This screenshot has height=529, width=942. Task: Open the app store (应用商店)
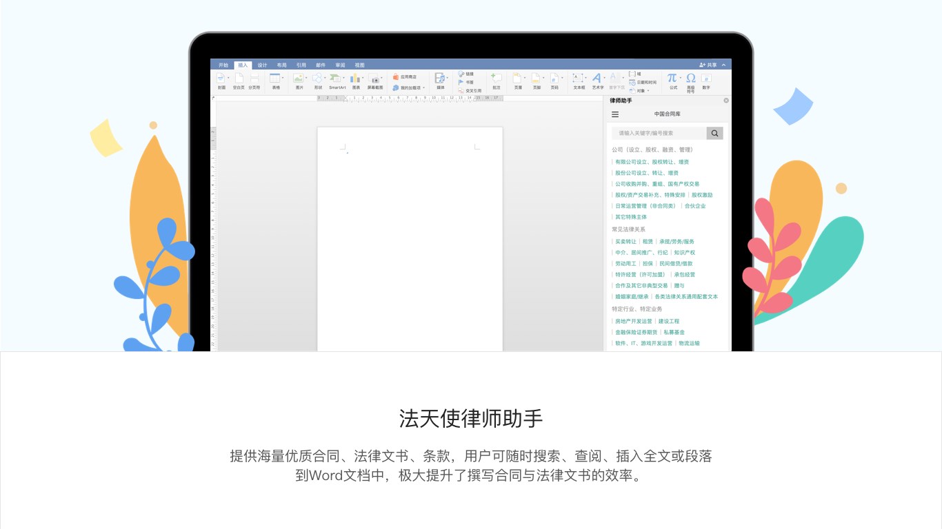(x=404, y=77)
